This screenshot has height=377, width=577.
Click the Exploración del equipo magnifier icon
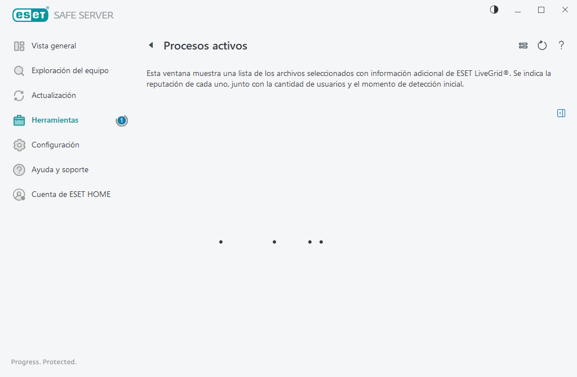19,71
